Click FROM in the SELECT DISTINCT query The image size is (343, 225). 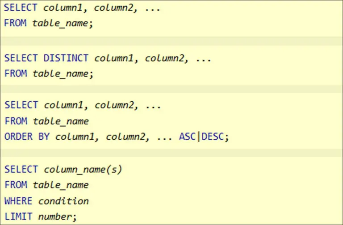pos(16,74)
